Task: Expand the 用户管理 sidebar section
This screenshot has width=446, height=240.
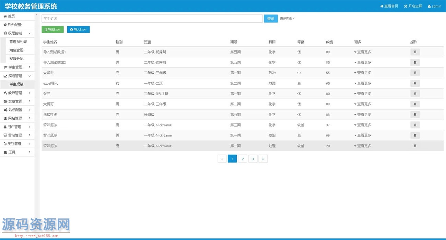Action: tap(17, 127)
